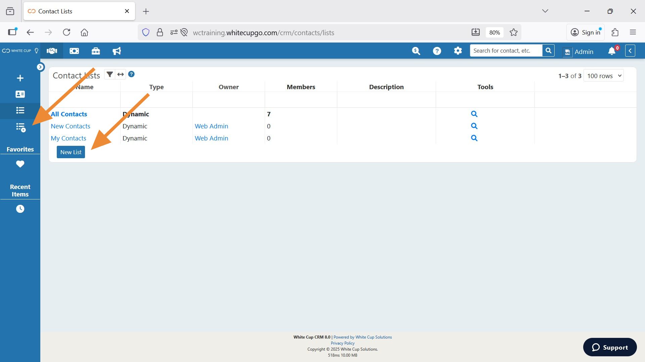Collapse the right panel chevron in header
Image resolution: width=645 pixels, height=362 pixels.
pos(630,51)
